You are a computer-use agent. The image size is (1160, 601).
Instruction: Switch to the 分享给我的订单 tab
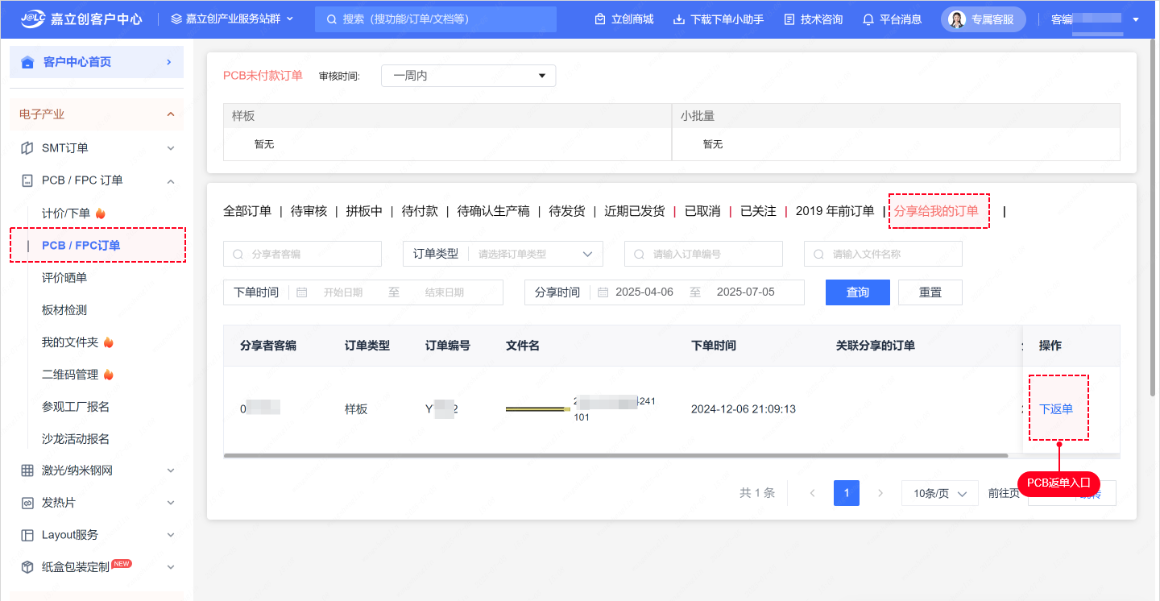(x=936, y=211)
